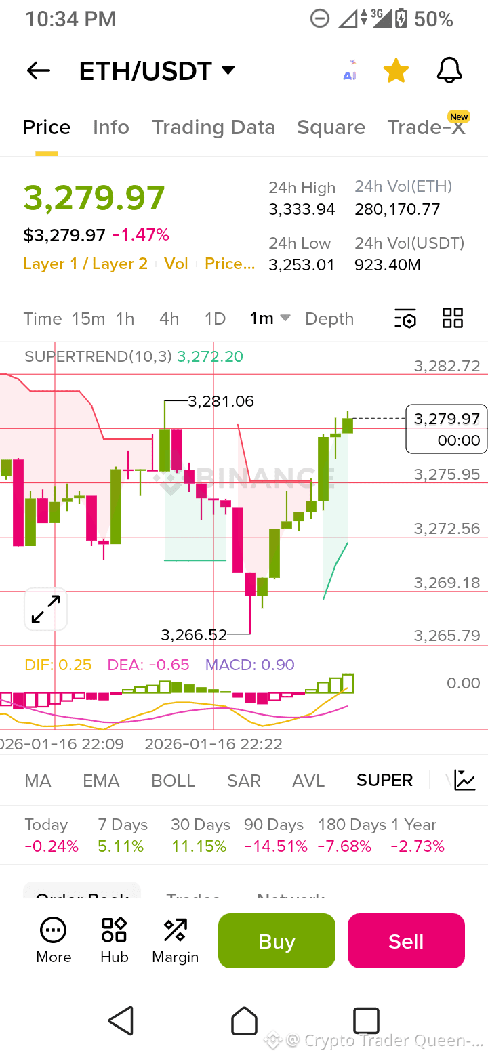This screenshot has height=1057, width=488.
Task: Tap the 24h Vol(USDT) value 923.40M
Action: click(x=388, y=265)
